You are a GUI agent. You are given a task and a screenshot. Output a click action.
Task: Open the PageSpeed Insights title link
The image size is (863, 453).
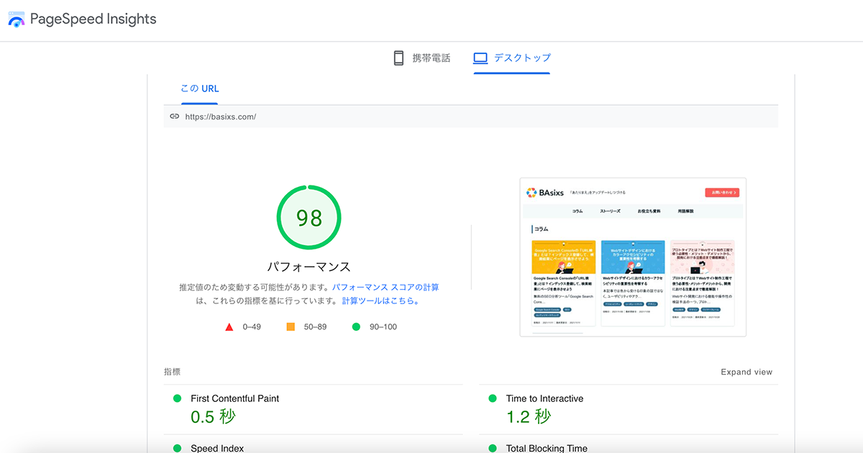click(x=93, y=19)
